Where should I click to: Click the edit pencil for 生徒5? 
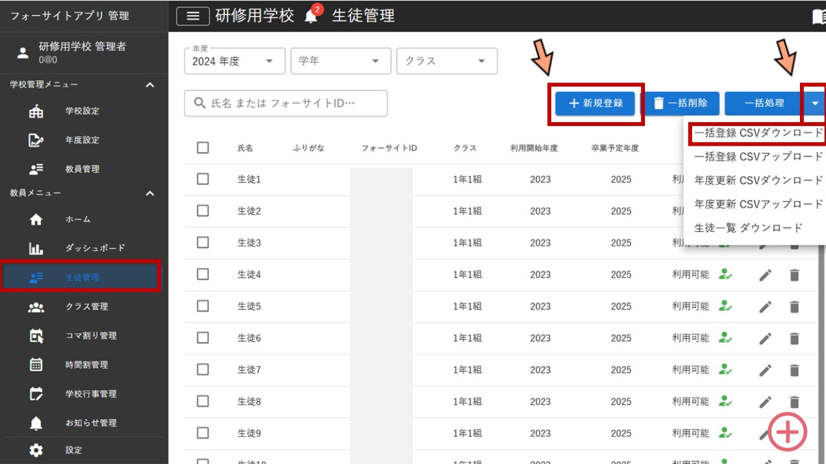(765, 306)
